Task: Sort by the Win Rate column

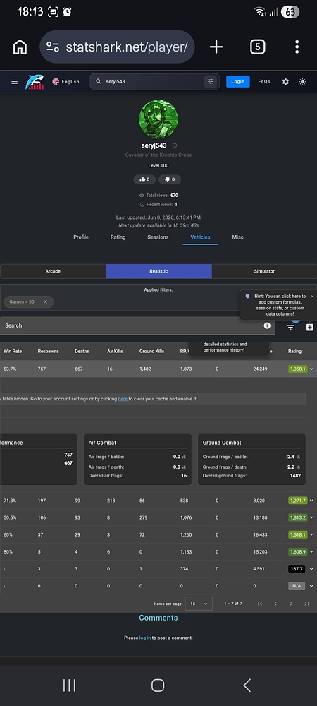Action: pos(13,351)
